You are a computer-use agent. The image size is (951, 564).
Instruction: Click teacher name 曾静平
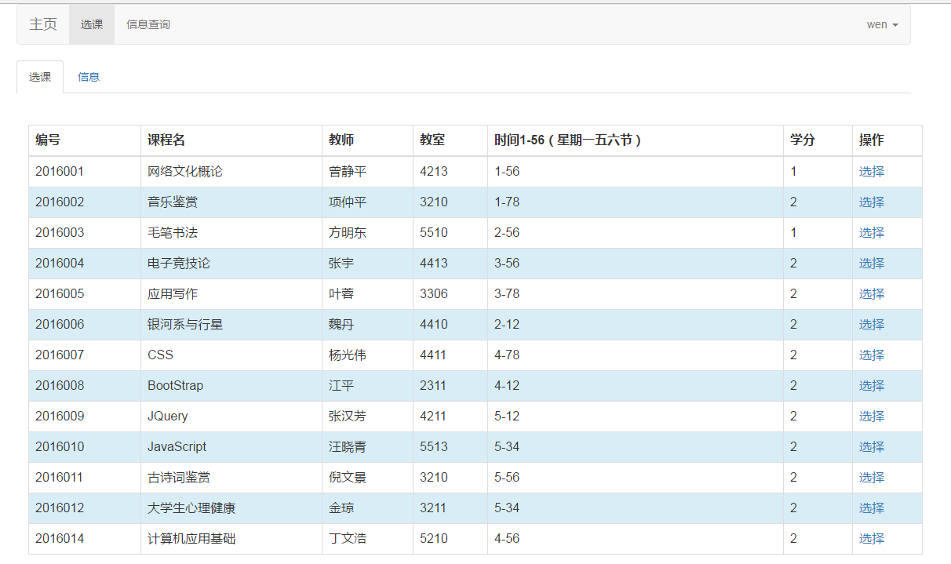tap(348, 171)
